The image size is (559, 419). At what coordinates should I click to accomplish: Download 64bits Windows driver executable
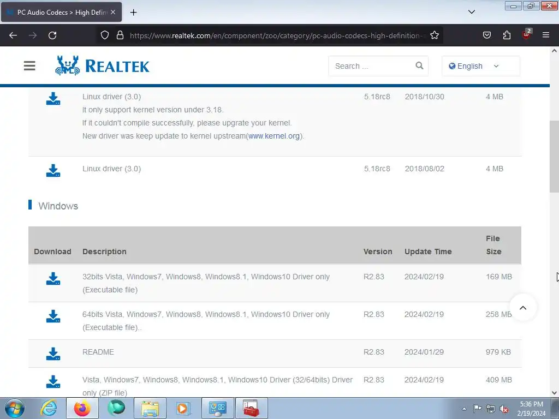point(53,316)
